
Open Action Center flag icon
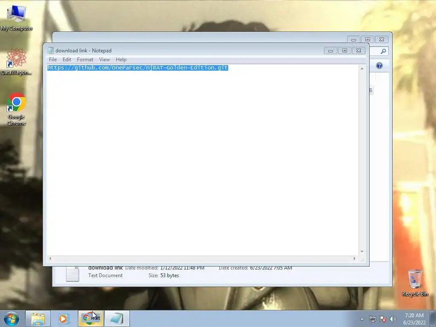tap(383, 319)
